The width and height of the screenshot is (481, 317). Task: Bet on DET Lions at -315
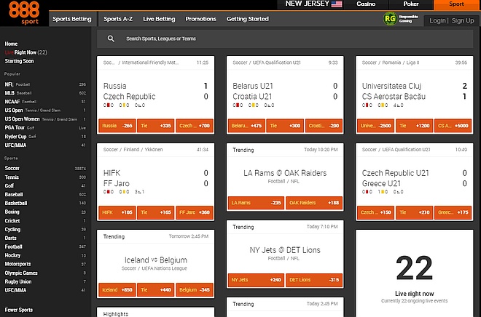[x=314, y=280]
